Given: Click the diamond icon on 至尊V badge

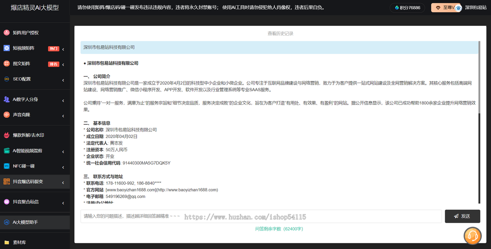Looking at the screenshot, I should click(438, 8).
